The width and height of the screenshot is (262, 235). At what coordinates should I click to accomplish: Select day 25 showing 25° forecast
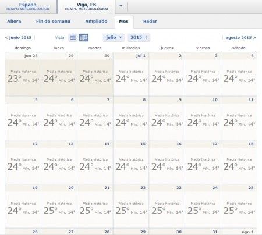point(239,206)
